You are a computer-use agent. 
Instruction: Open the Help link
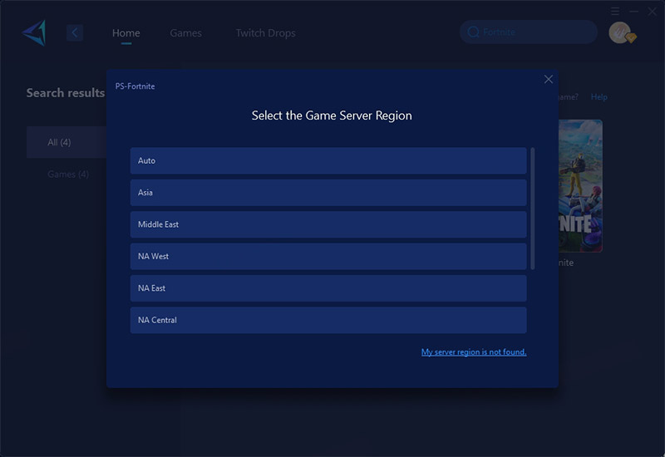598,97
